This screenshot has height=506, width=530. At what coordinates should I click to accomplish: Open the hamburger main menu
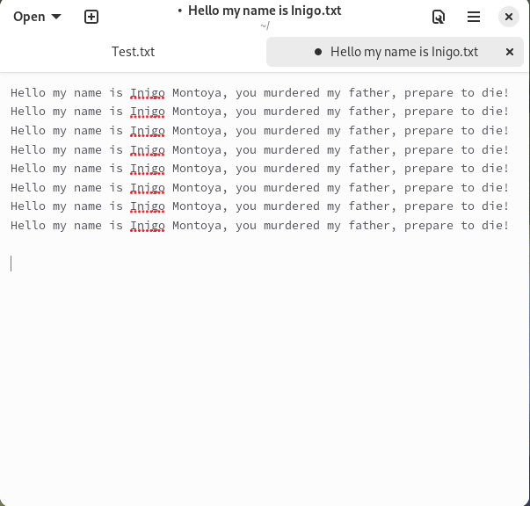click(x=474, y=17)
